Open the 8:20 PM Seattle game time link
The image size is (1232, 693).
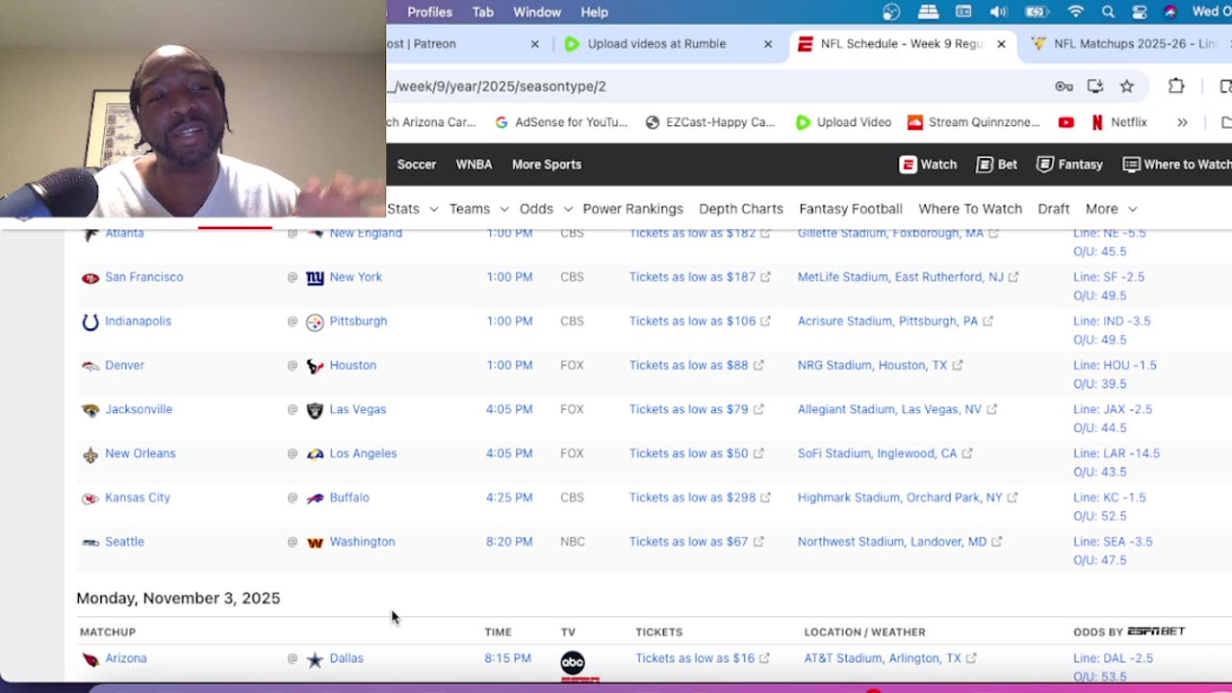509,542
